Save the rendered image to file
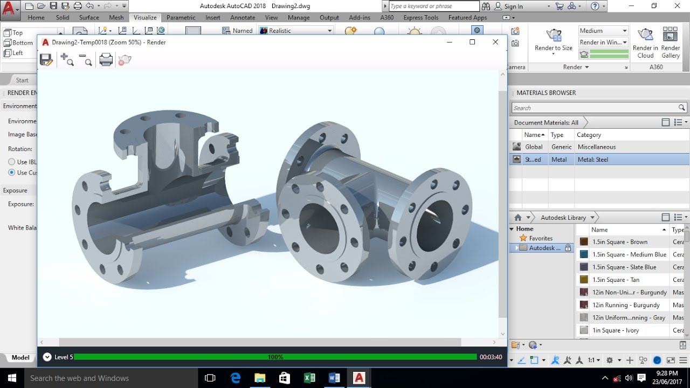 click(46, 60)
